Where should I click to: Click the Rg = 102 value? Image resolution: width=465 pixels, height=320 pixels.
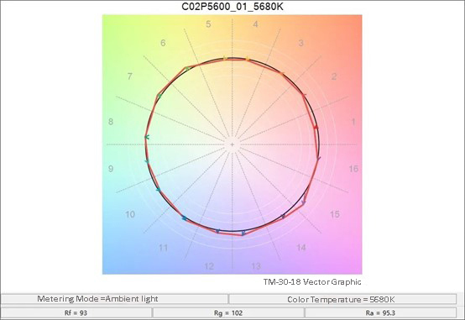pyautogui.click(x=228, y=313)
